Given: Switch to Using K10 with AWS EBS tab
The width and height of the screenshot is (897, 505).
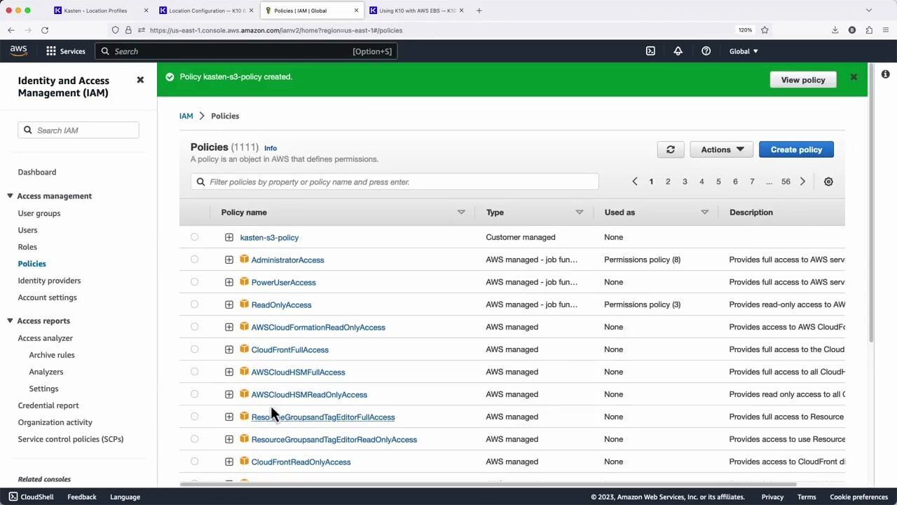Looking at the screenshot, I should coord(416,11).
